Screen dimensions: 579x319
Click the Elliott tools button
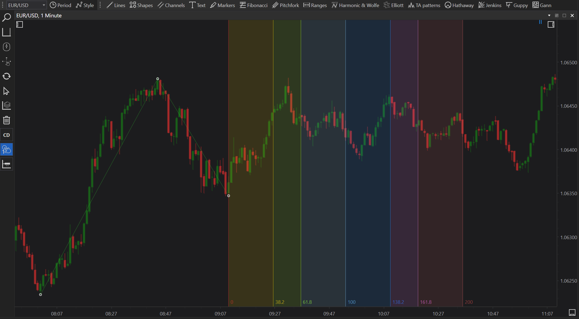tap(393, 5)
